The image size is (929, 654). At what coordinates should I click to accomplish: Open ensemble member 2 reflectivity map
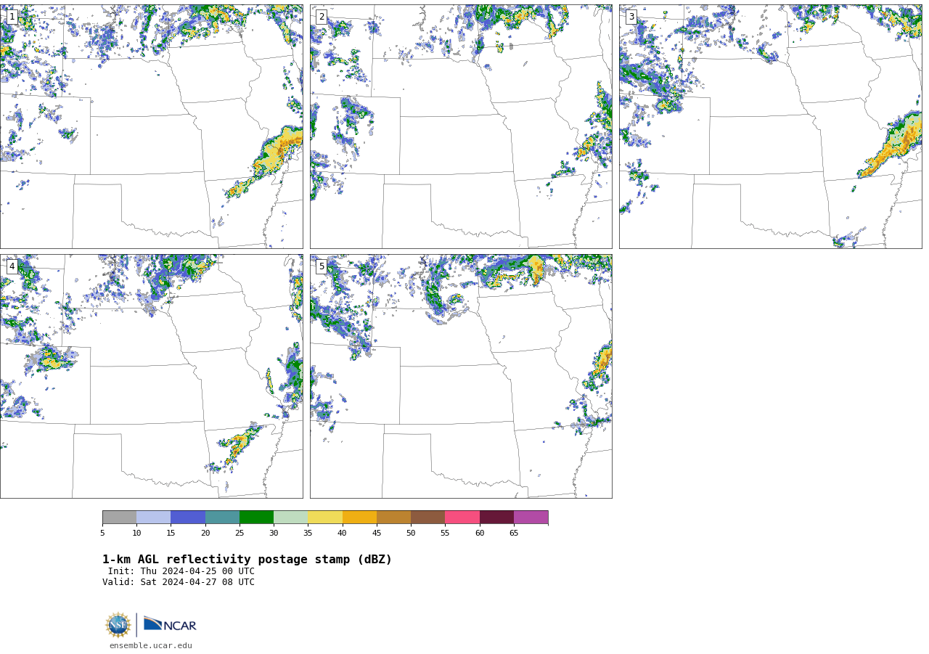tap(461, 126)
